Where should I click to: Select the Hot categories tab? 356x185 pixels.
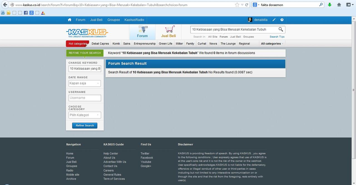(78, 44)
